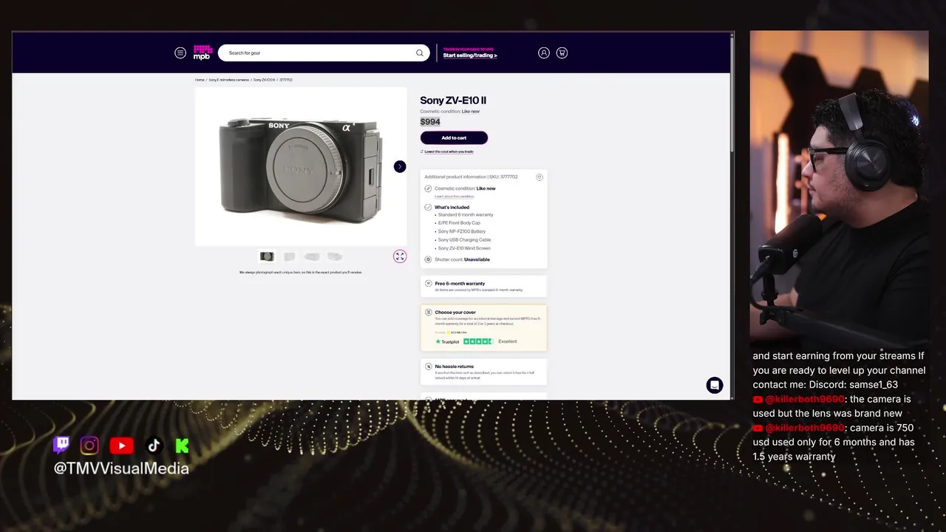Click E/FE Front Body Cap list item
The width and height of the screenshot is (946, 532).
459,222
